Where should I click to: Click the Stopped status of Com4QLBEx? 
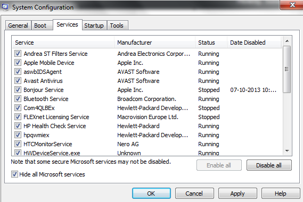tap(209, 108)
